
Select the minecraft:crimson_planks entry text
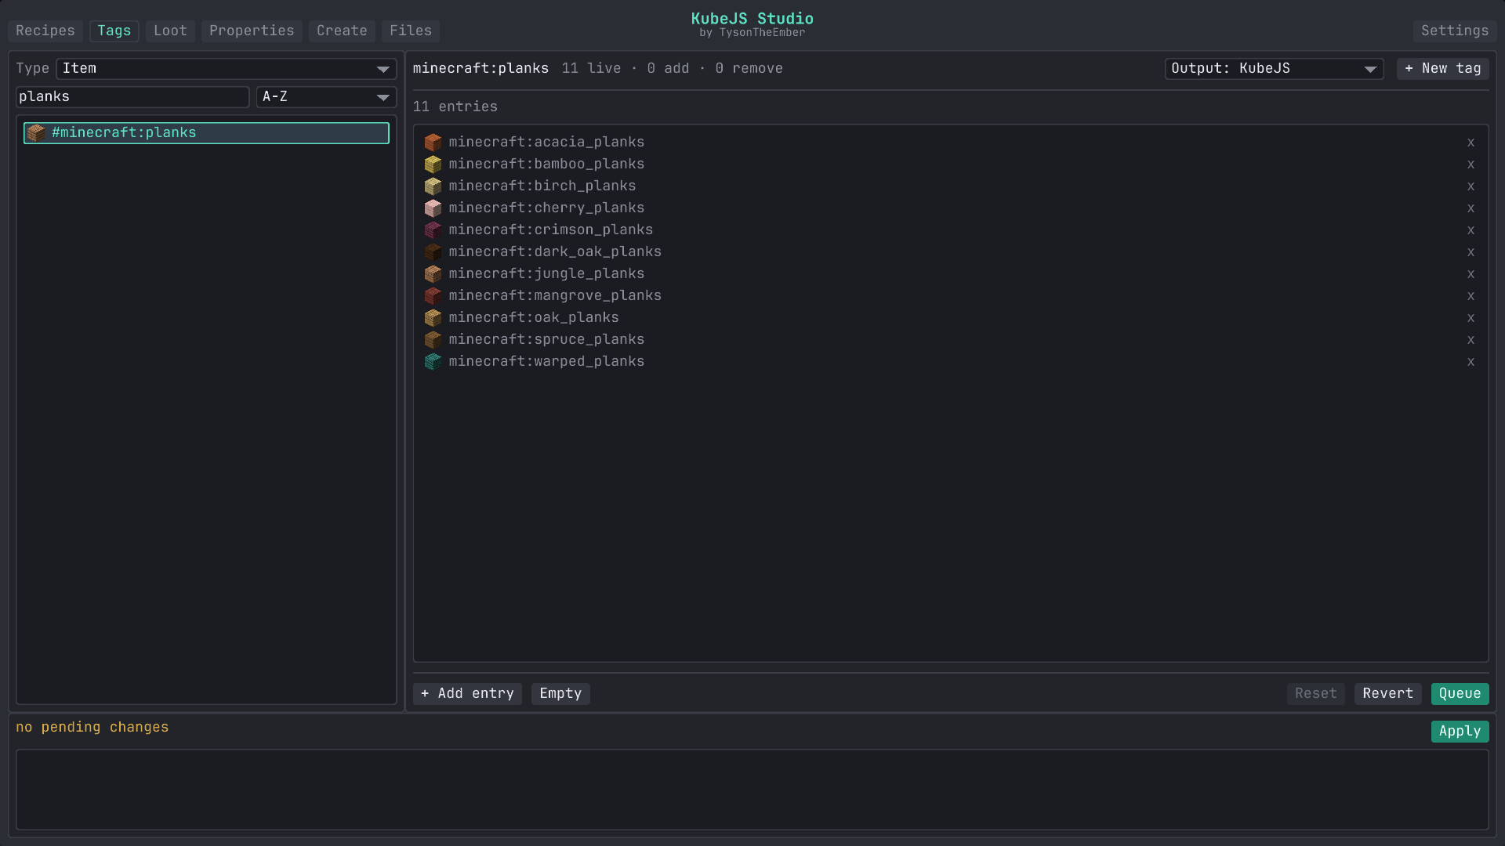click(x=551, y=230)
